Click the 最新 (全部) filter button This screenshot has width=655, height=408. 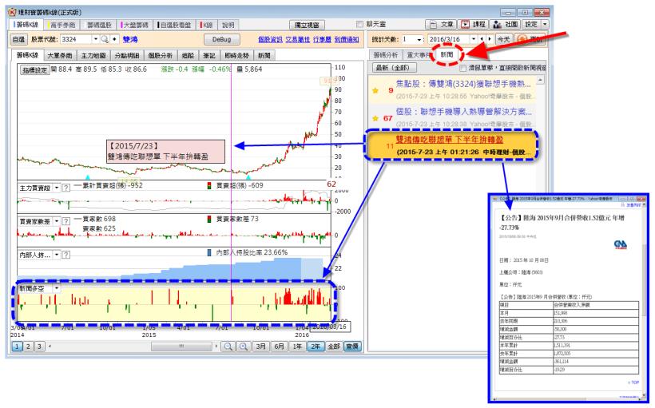pyautogui.click(x=393, y=67)
